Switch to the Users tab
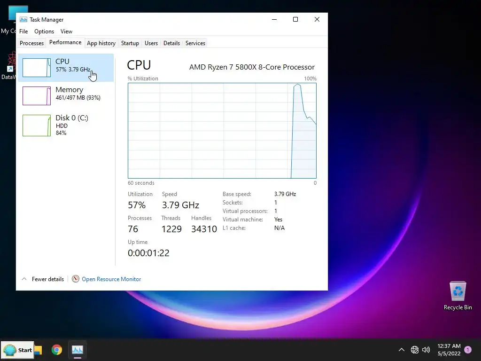 tap(151, 43)
